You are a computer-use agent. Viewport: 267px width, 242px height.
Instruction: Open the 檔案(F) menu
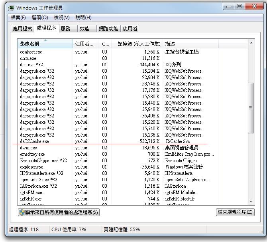click(x=18, y=18)
